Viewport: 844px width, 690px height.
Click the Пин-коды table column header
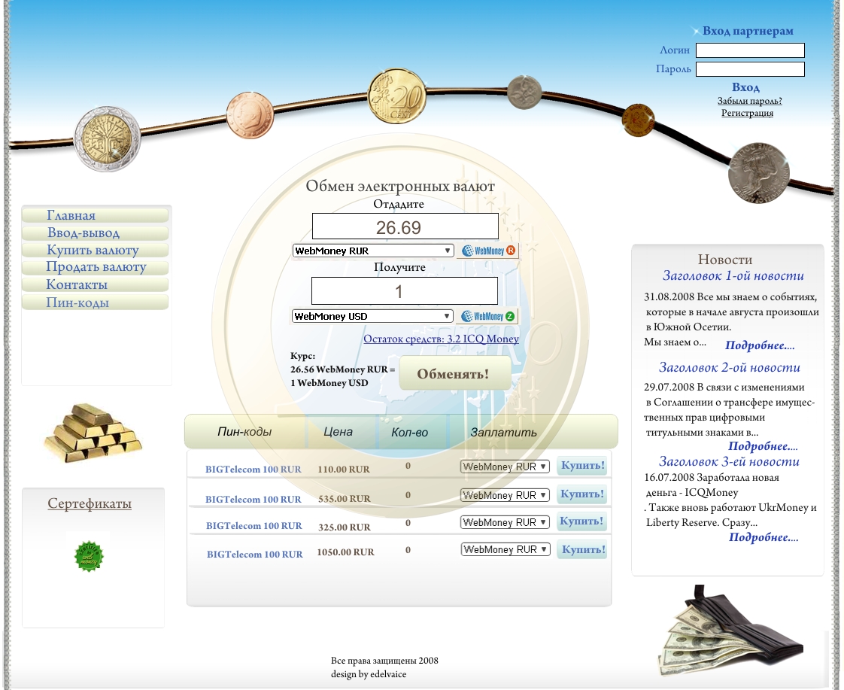[244, 432]
